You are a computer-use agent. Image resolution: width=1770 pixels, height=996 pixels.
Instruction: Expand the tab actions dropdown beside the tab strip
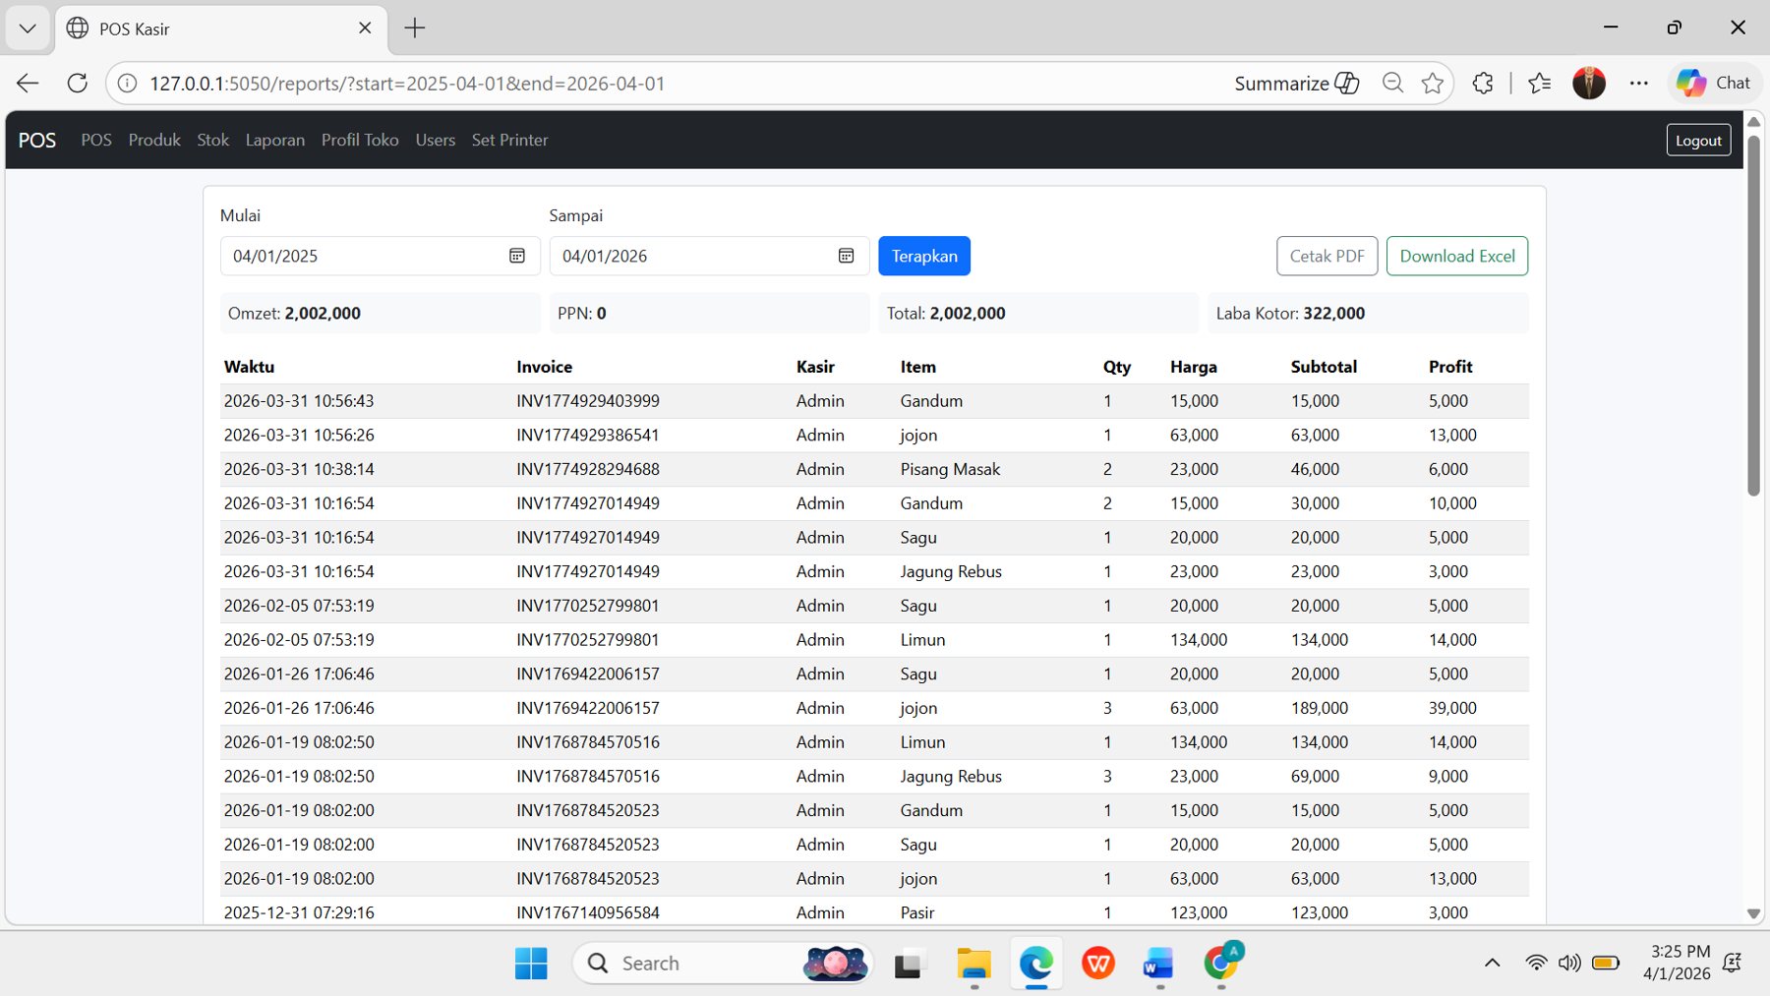click(x=27, y=29)
